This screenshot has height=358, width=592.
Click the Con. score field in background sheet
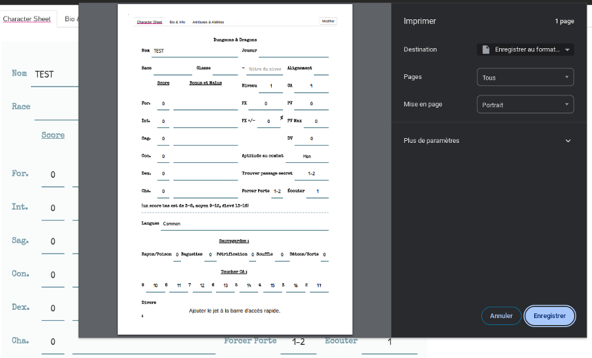coord(53,275)
